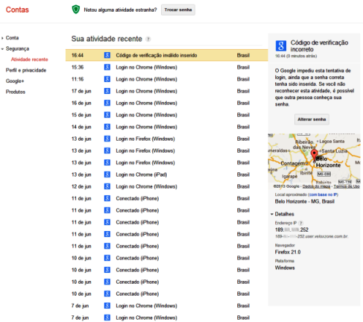Viewport: 363px width, 322px height.
Task: Collapse the Segurança sidebar arrow
Action: pos(2,49)
